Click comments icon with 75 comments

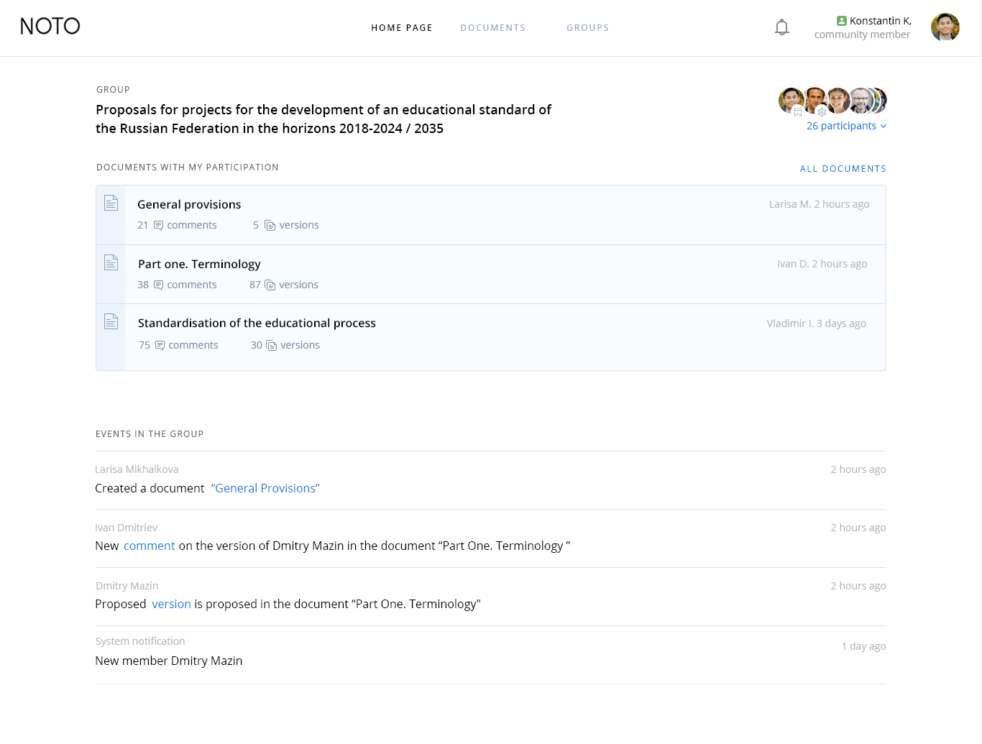point(160,346)
